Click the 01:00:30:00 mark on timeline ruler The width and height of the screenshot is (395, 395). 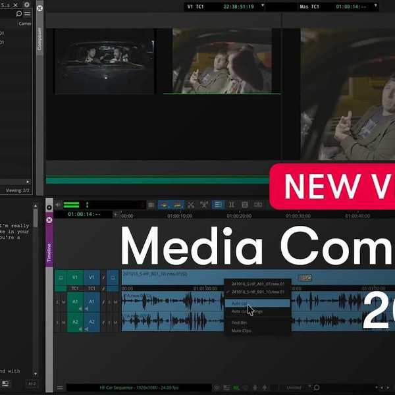pos(298,216)
